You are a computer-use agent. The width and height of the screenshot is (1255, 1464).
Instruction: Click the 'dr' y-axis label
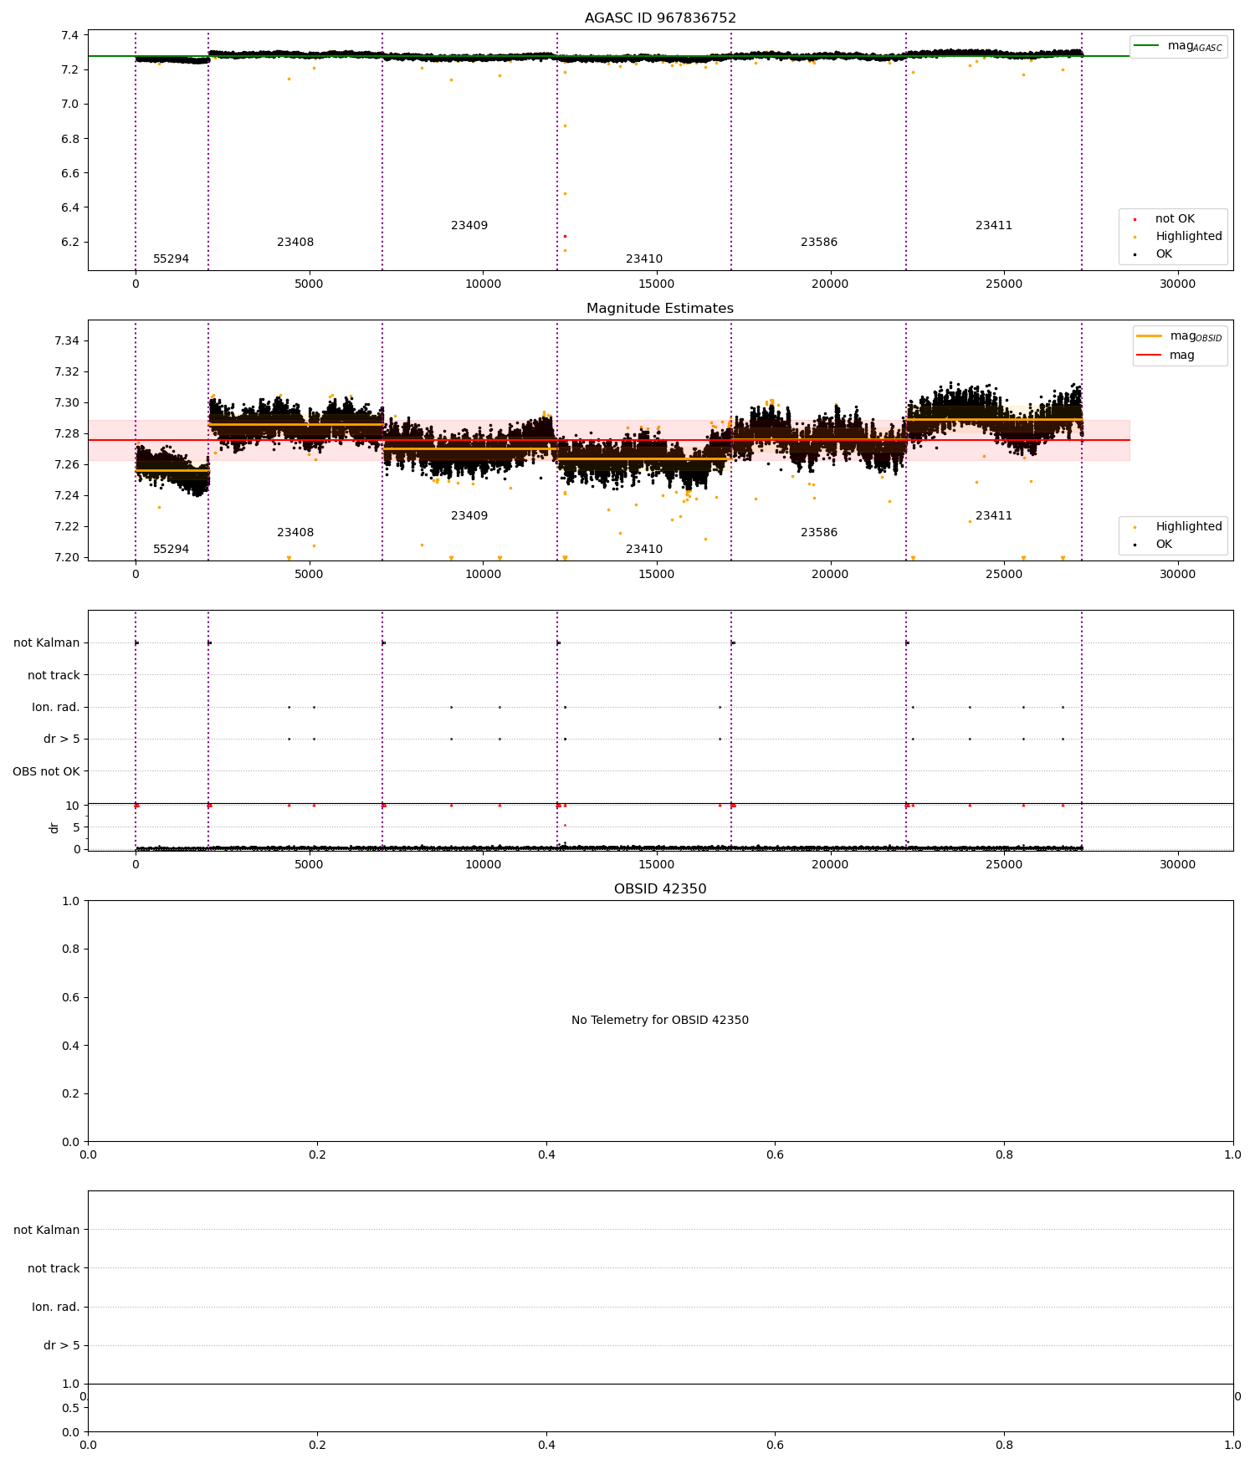tap(54, 827)
